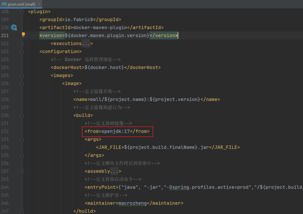Fold the image element on line 226
This screenshot has width=303, height=214.
(22, 83)
